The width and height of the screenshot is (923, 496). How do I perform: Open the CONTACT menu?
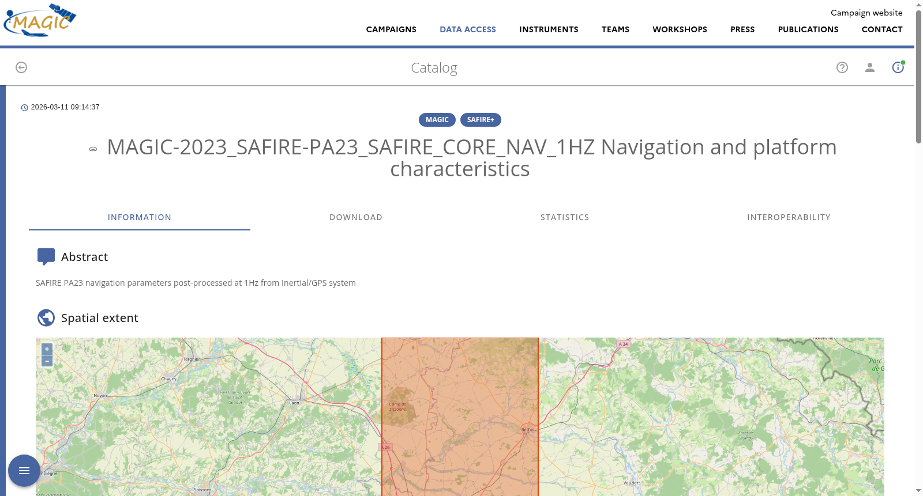coord(882,29)
